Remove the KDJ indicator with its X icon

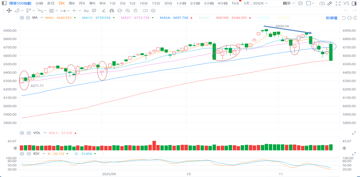pos(29,153)
